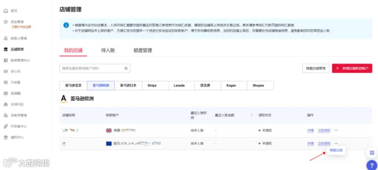Open more options (···) for 欧元 row
This screenshot has height=170, width=378.
[x=336, y=143]
